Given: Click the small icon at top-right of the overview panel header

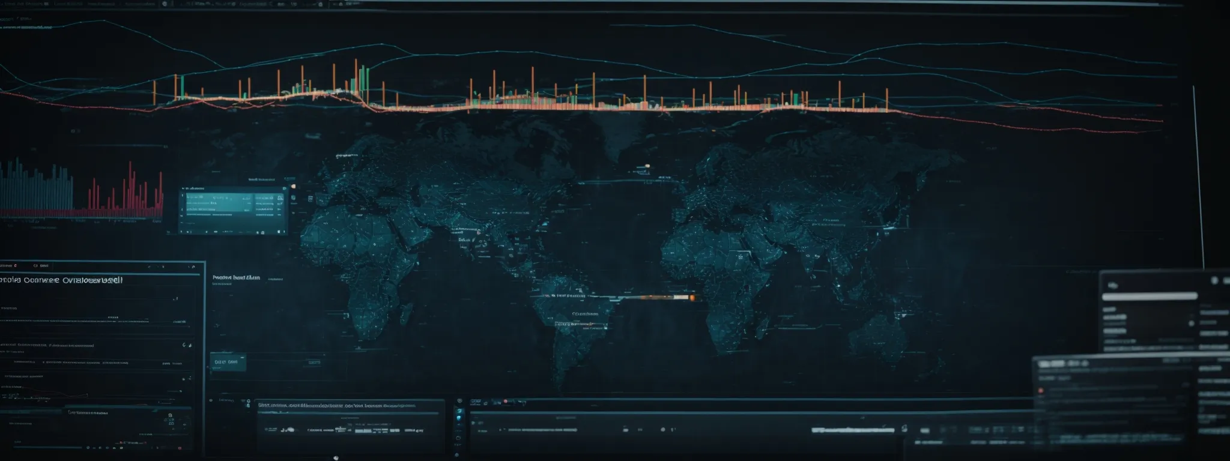Looking at the screenshot, I should (x=193, y=265).
